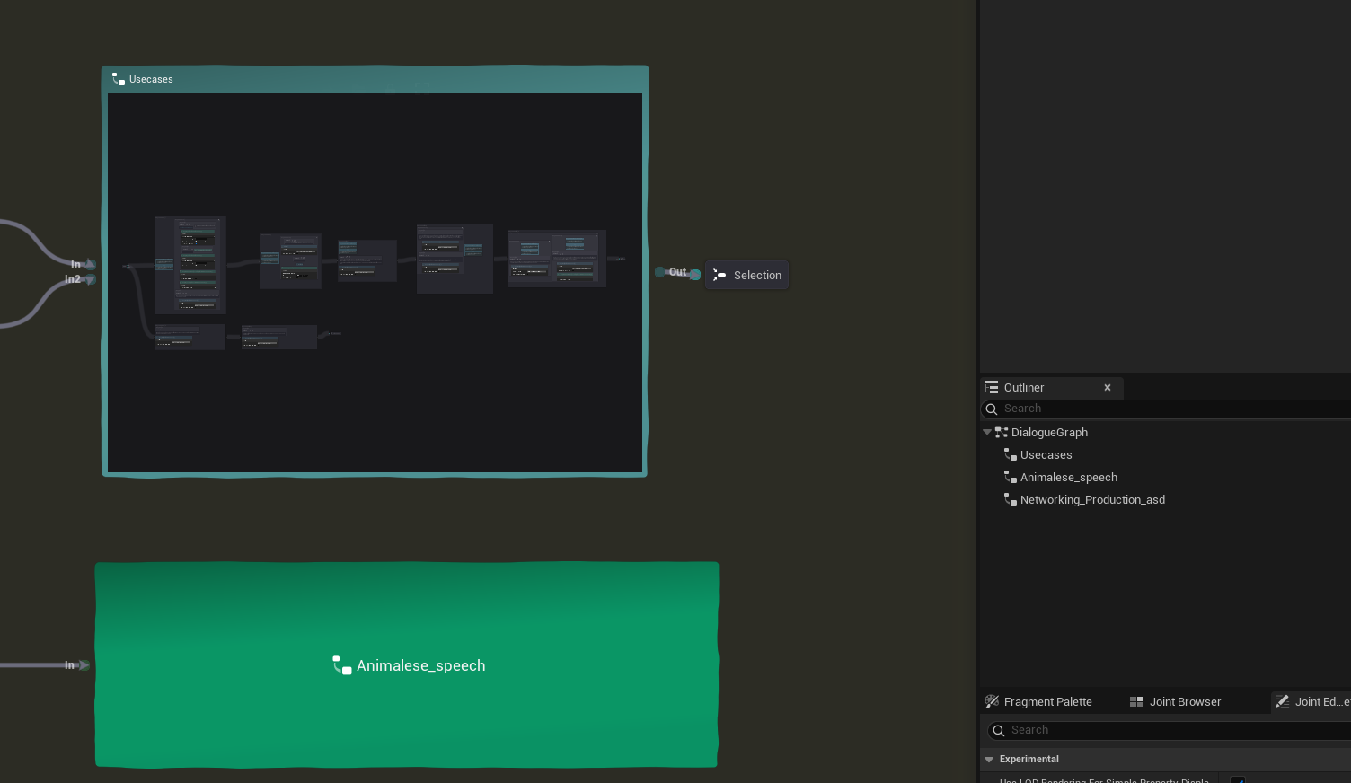
Task: Click the In2 pin of Usecases node
Action: click(90, 279)
